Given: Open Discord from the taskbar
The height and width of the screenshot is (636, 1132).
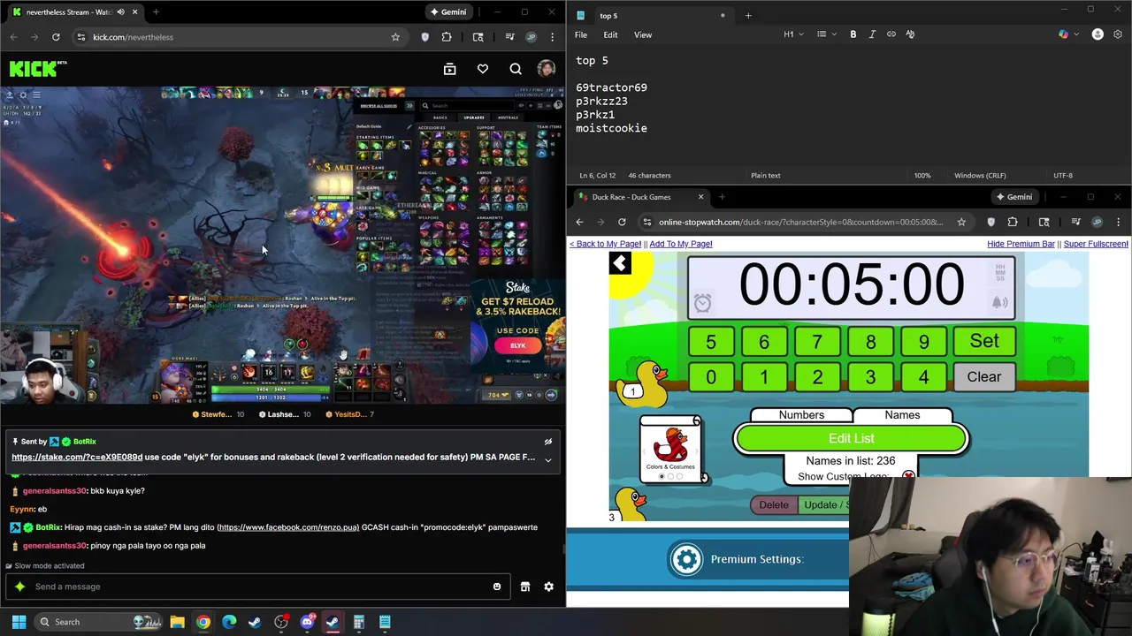Looking at the screenshot, I should tap(307, 622).
